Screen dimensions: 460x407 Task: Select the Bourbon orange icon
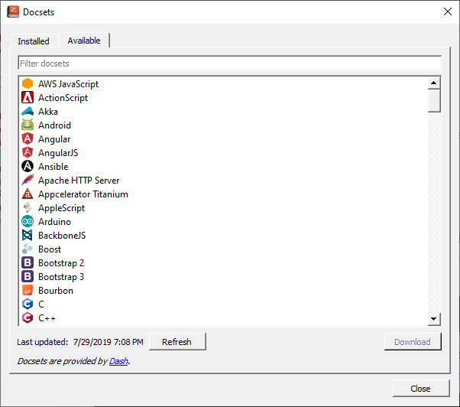28,291
